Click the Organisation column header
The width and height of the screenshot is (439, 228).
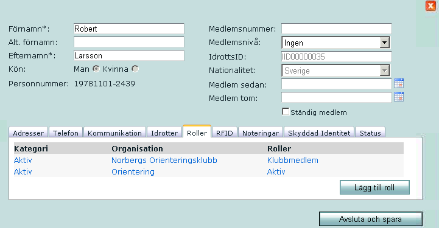(137, 148)
